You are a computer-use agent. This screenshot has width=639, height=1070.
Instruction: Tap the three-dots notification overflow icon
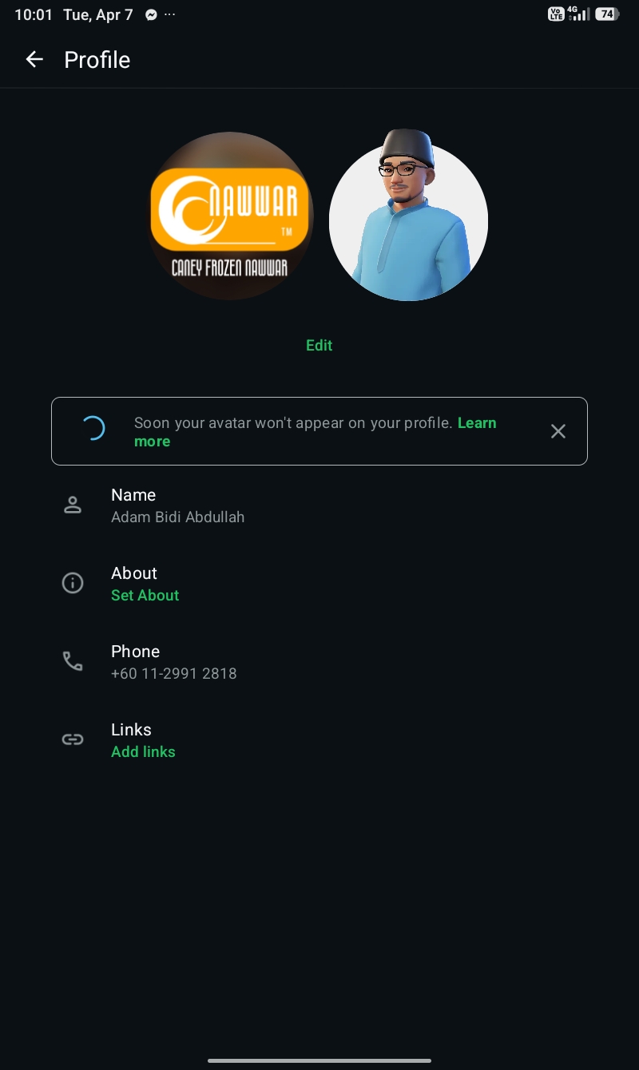click(169, 14)
